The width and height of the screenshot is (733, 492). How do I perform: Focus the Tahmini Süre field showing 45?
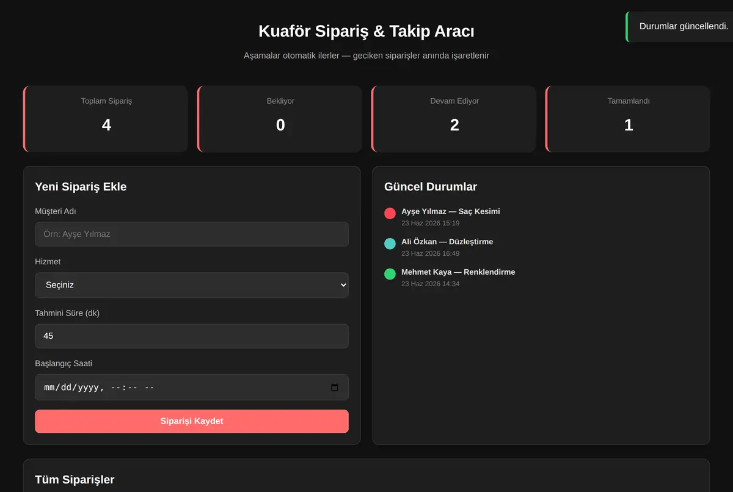(x=192, y=336)
